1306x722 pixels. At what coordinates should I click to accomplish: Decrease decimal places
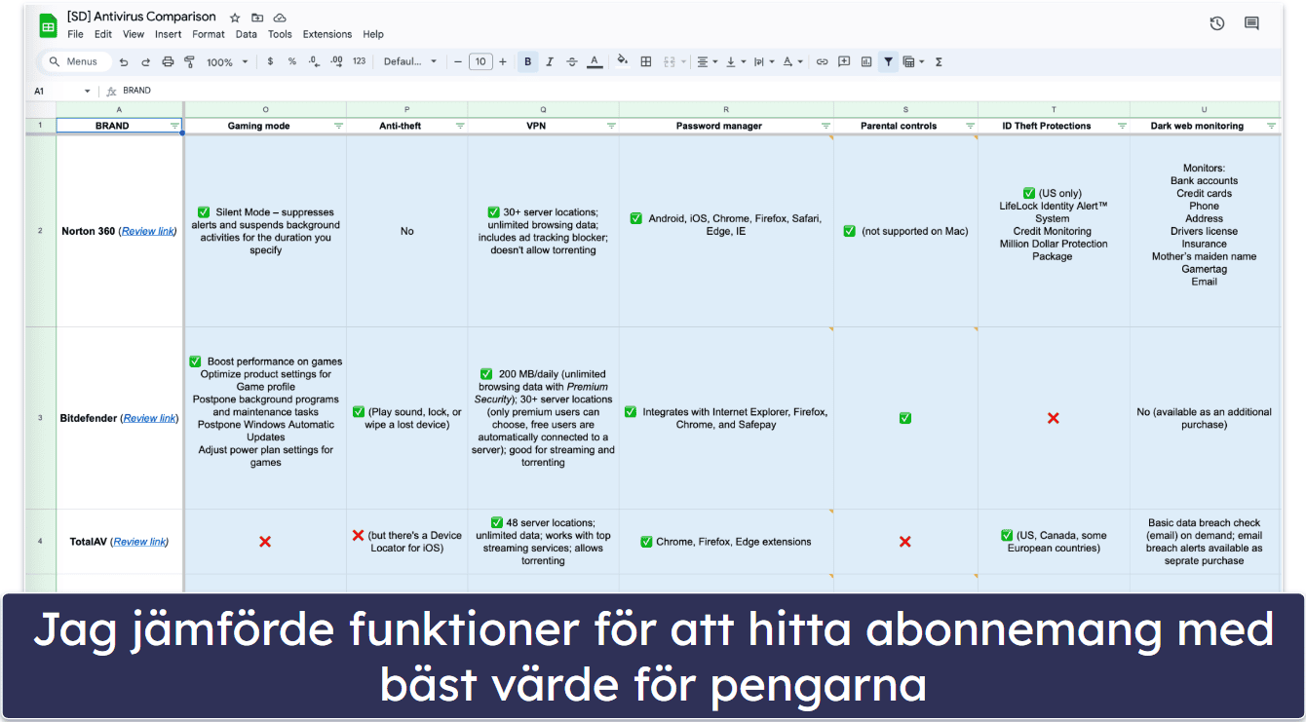tap(314, 61)
